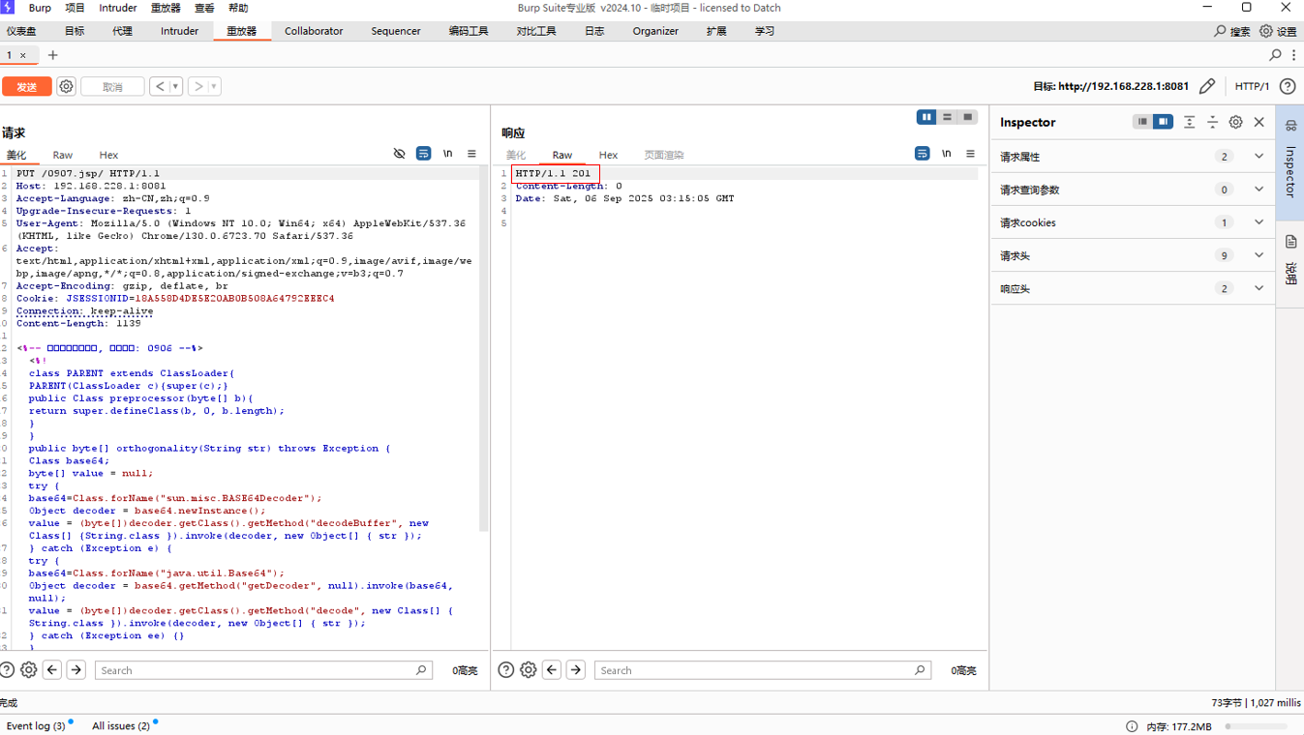Switch to the Collaborator tab

pos(314,31)
